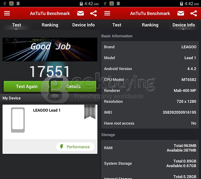Viewport: 201px width, 179px height.
Task: Tap the Model Lead 1 row
Action: [150, 58]
